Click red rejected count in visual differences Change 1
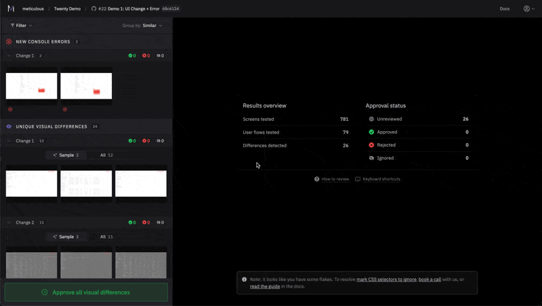 146,141
